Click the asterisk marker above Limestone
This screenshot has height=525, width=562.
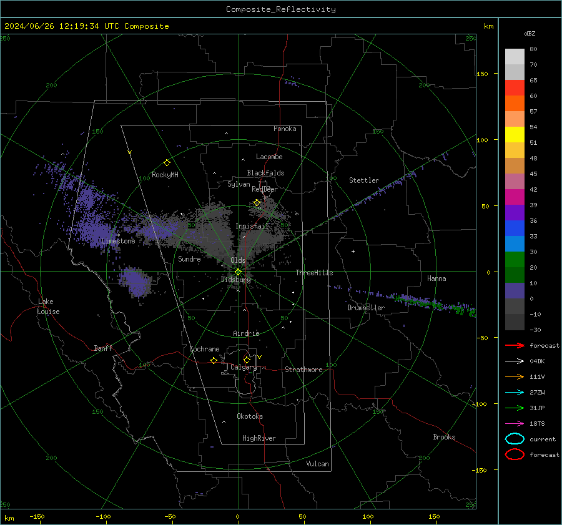click(118, 235)
